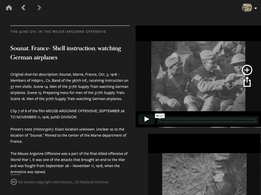Go to the home page icon

point(9,8)
